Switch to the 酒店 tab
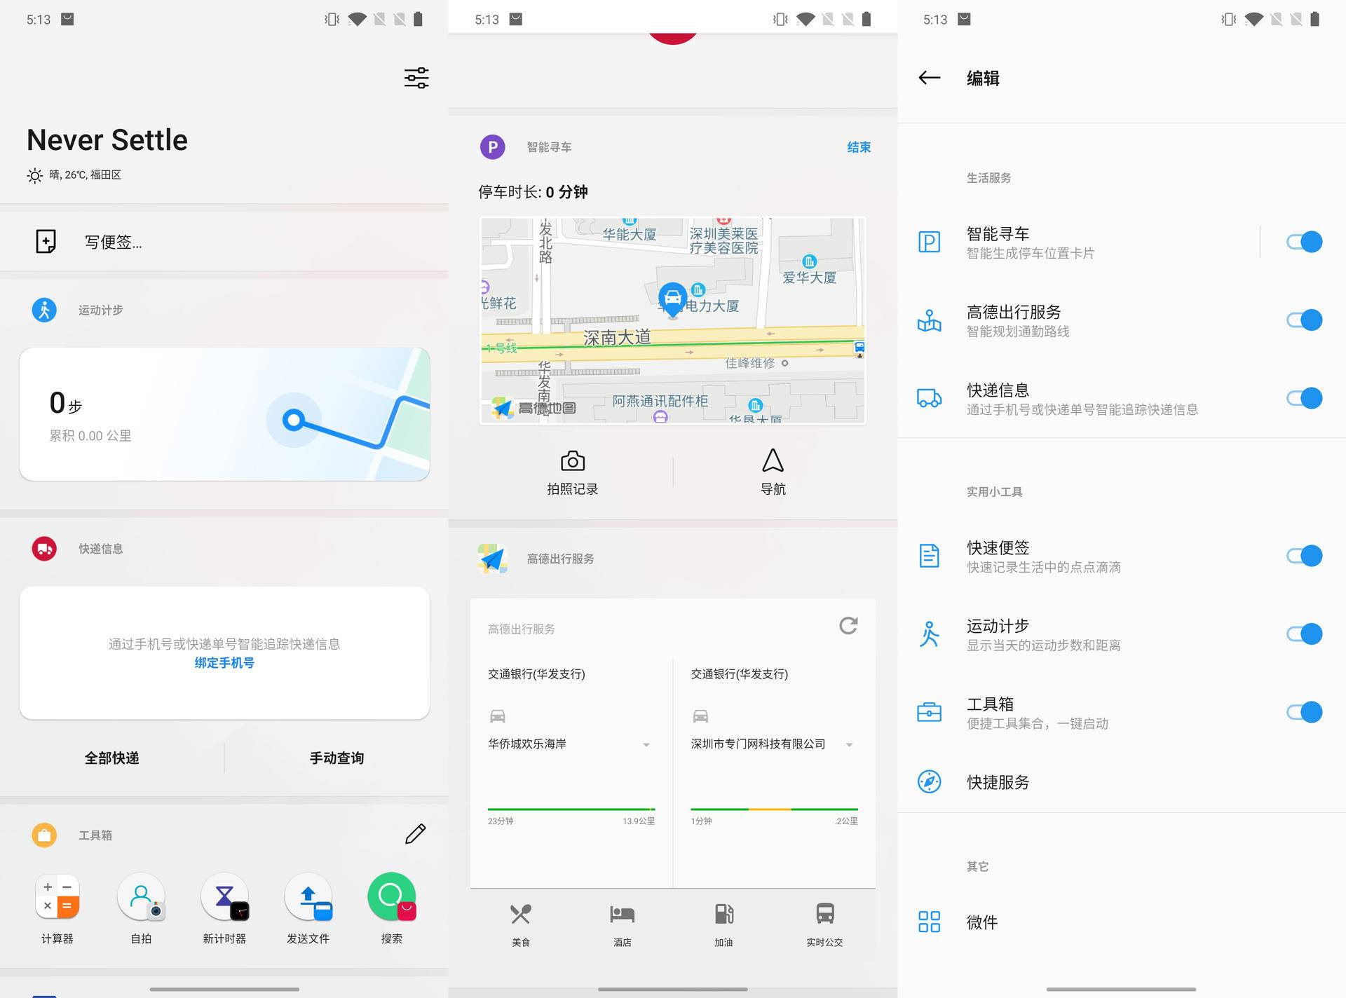The image size is (1346, 998). click(623, 924)
